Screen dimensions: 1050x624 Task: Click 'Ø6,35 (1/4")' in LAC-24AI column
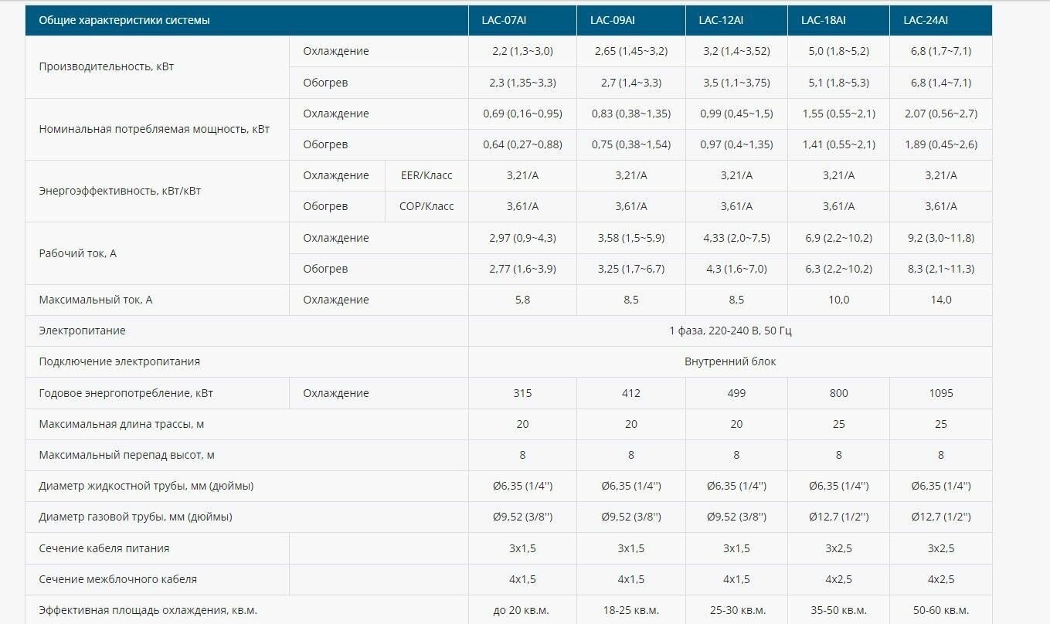pos(941,486)
